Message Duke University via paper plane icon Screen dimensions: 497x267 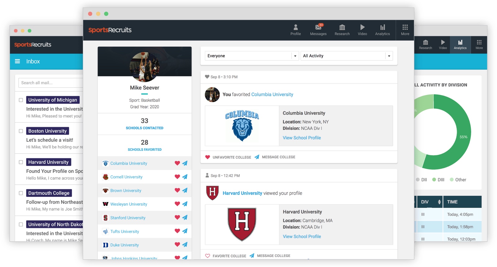pyautogui.click(x=185, y=245)
